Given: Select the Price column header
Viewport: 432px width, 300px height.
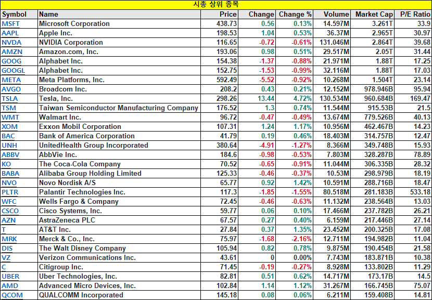Looking at the screenshot, I should coord(220,15).
